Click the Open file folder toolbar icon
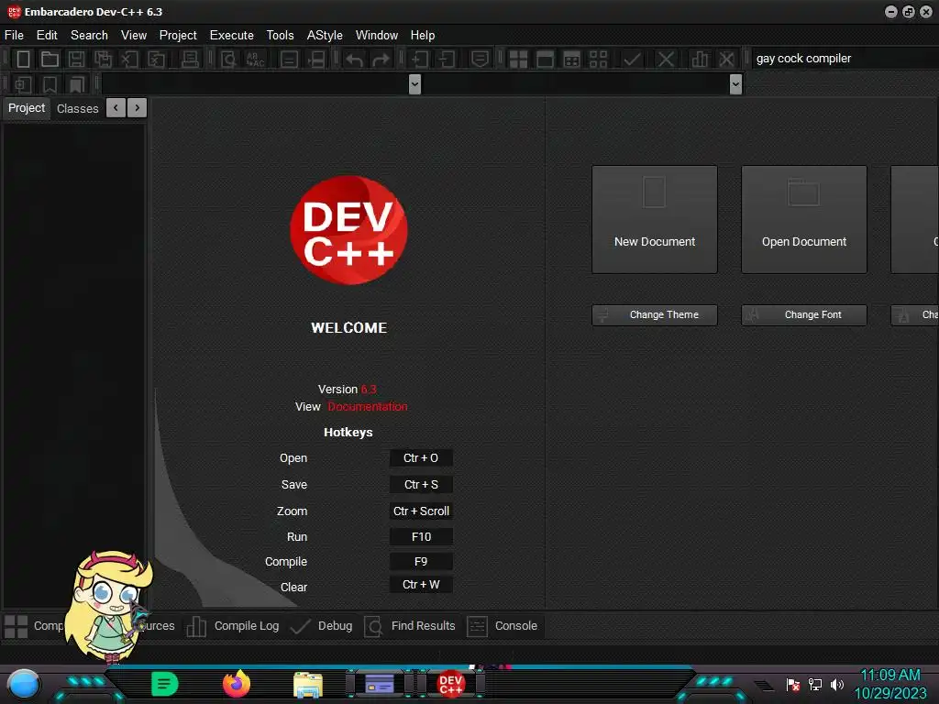The image size is (939, 704). coord(50,59)
